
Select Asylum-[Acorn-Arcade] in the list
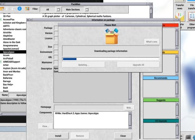pyautogui.click(x=14, y=68)
